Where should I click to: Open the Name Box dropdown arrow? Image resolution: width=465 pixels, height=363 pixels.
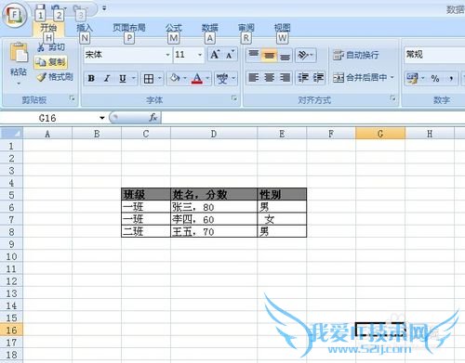[101, 118]
